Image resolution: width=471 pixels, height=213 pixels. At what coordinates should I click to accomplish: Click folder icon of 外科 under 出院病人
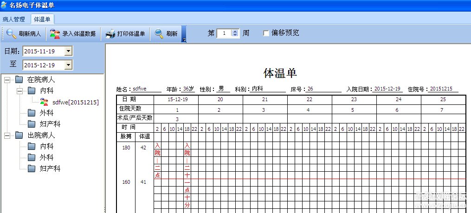click(32, 157)
